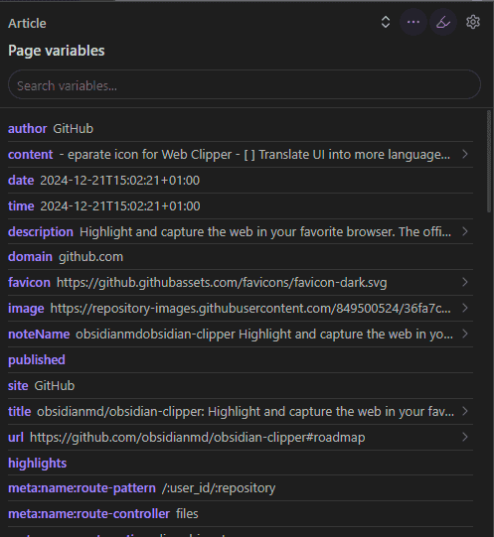Select the title variable key
494x537 pixels.
[x=19, y=411]
